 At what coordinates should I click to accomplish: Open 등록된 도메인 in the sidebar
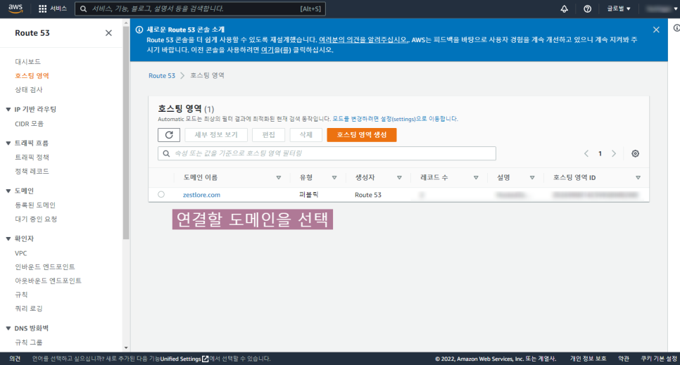click(35, 205)
